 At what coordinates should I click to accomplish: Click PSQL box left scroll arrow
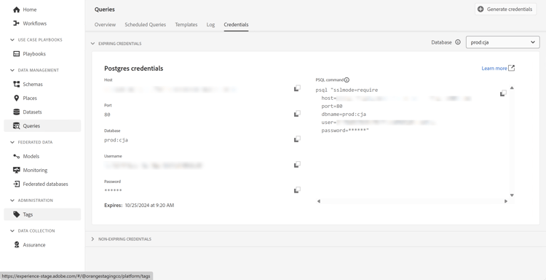coord(319,201)
